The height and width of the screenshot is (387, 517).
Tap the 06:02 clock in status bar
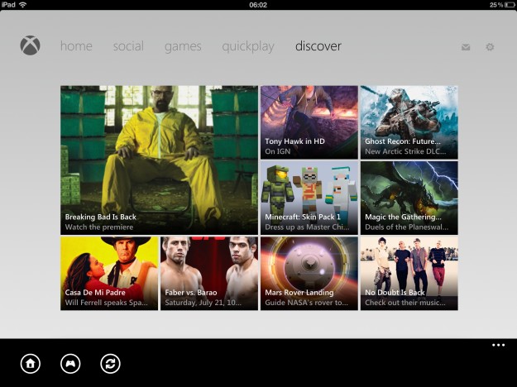click(258, 5)
